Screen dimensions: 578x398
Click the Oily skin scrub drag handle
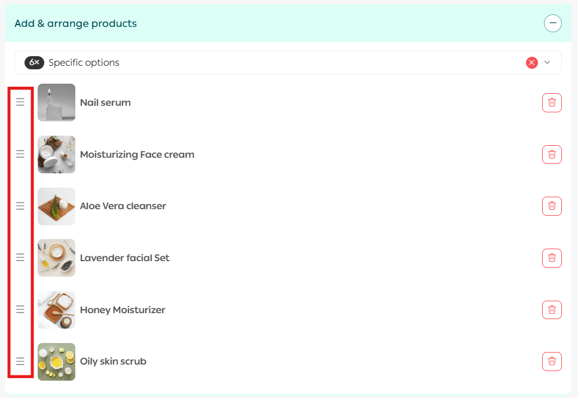click(20, 362)
